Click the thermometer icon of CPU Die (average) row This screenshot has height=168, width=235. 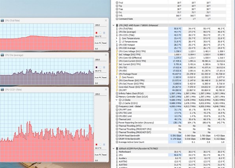click(117, 32)
